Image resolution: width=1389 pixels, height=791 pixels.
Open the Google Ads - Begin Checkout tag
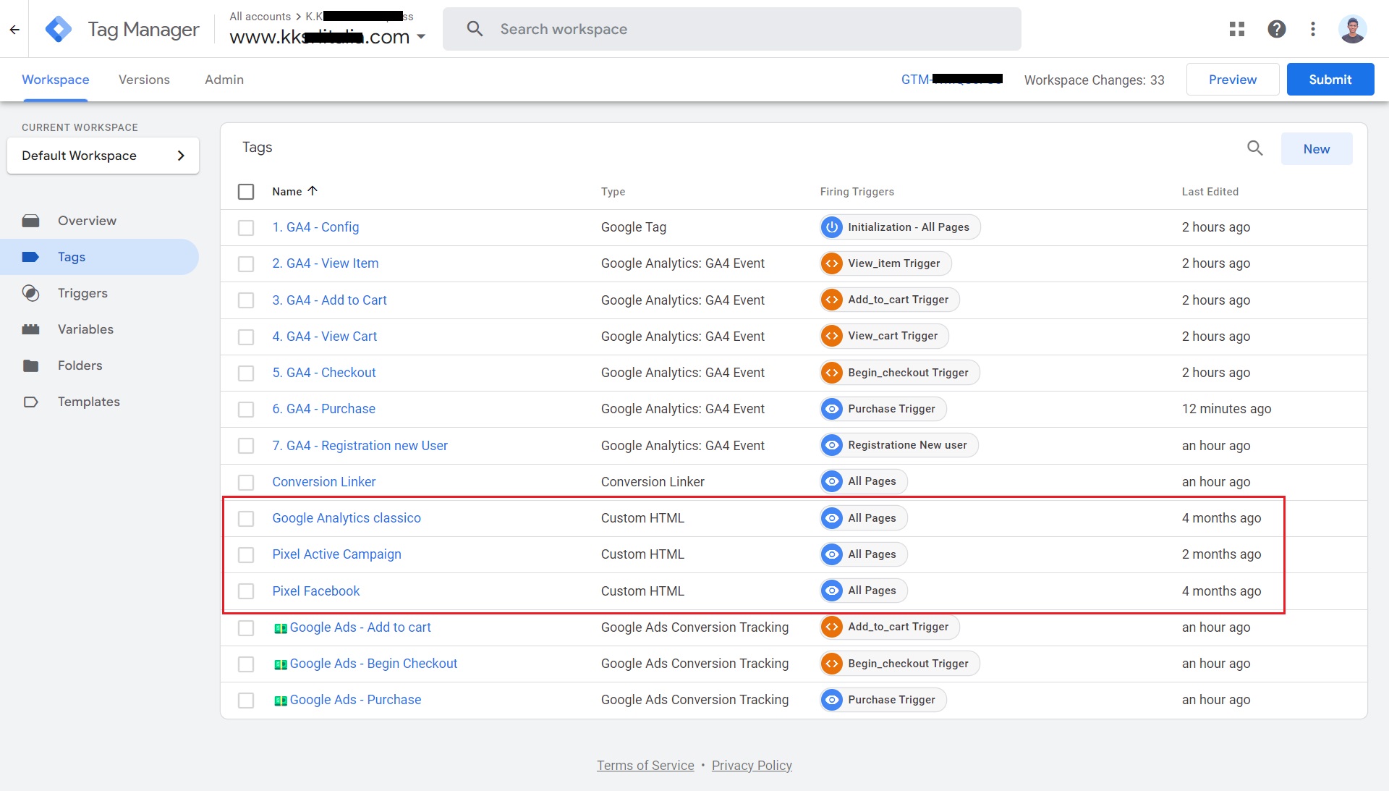point(373,664)
